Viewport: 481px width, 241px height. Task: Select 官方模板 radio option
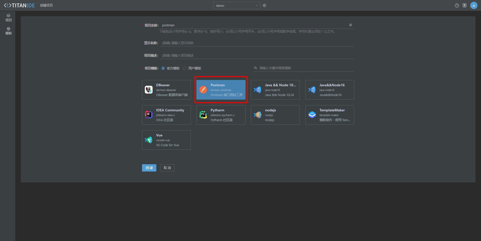[x=163, y=68]
